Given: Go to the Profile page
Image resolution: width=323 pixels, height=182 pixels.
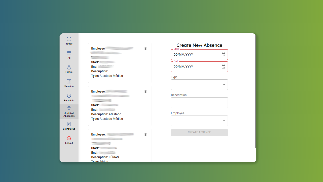Looking at the screenshot, I should (69, 67).
